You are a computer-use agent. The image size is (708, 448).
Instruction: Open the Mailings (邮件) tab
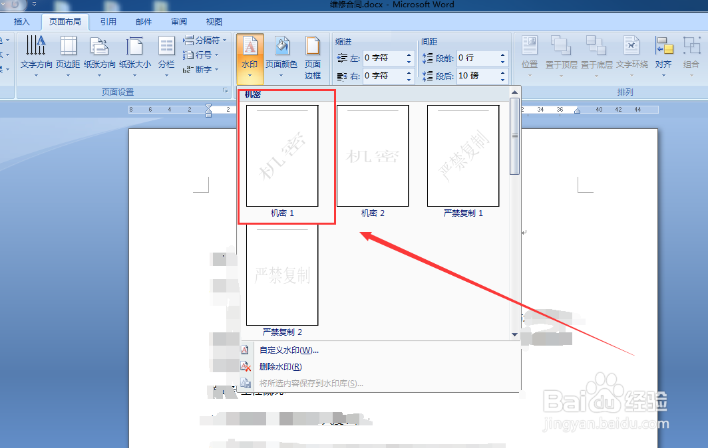(144, 22)
